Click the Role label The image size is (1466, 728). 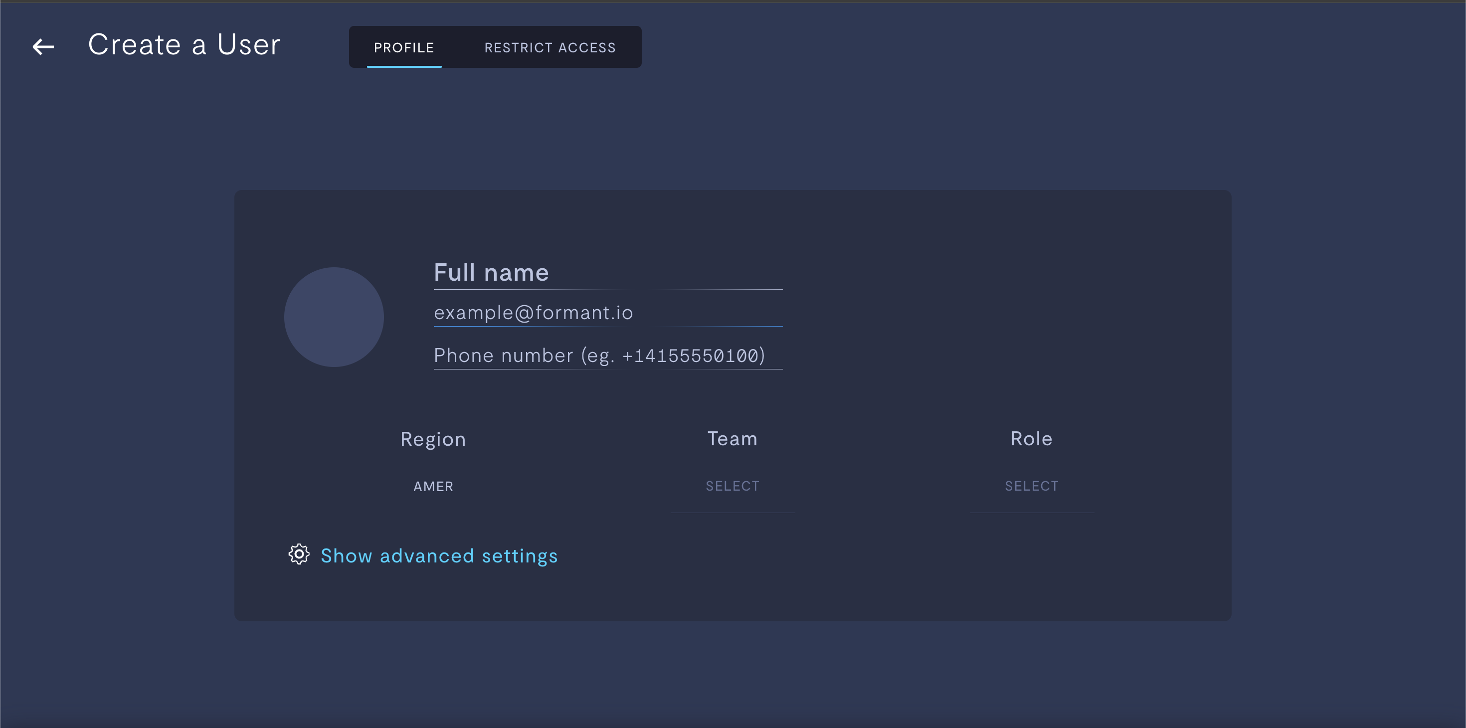click(1031, 438)
